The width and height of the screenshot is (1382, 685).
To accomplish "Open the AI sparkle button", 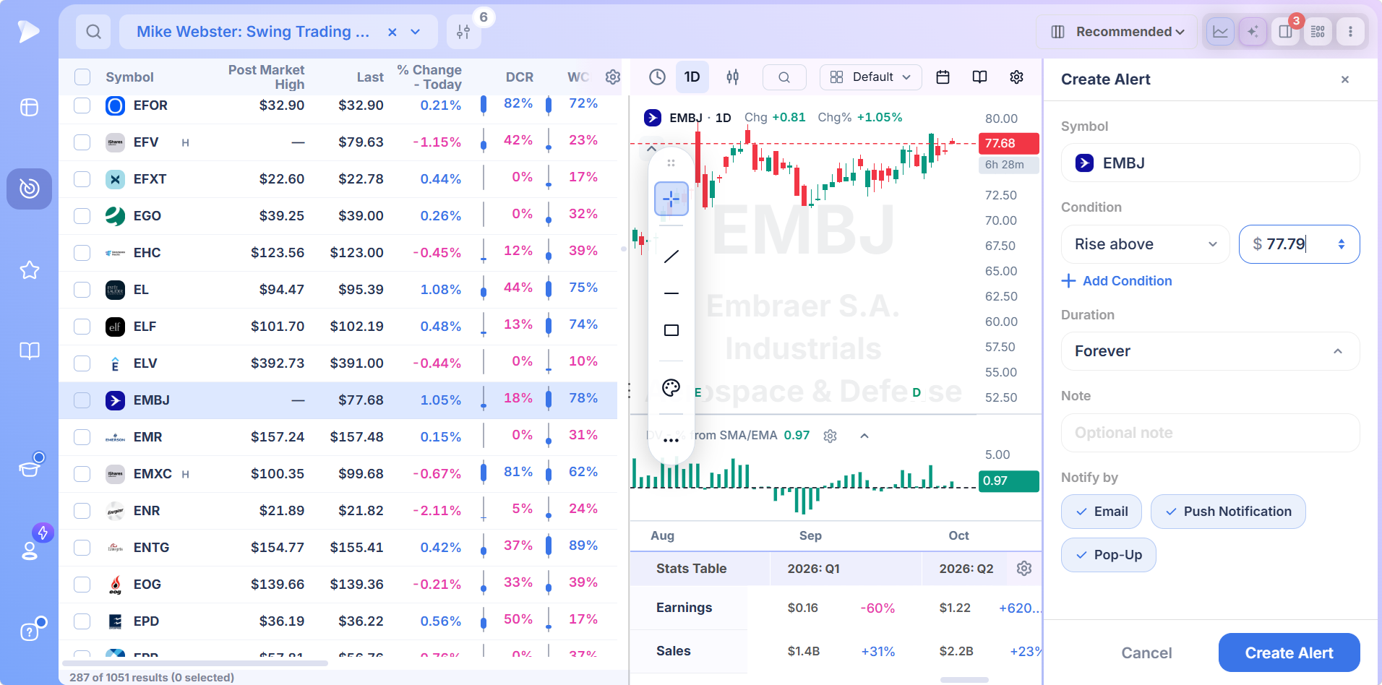I will 1253,32.
